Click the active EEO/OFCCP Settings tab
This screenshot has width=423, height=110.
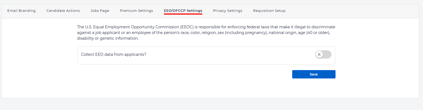click(x=183, y=11)
